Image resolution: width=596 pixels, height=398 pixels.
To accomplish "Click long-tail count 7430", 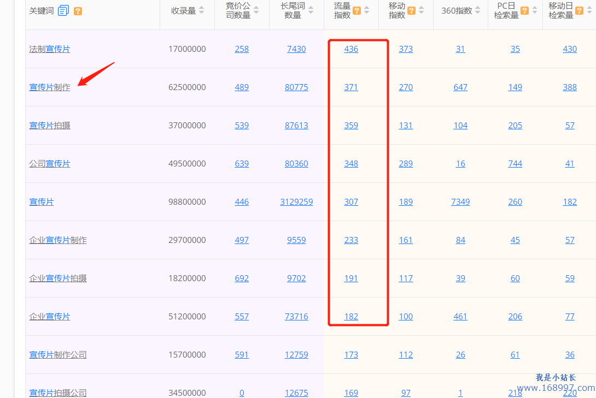I will click(x=296, y=49).
